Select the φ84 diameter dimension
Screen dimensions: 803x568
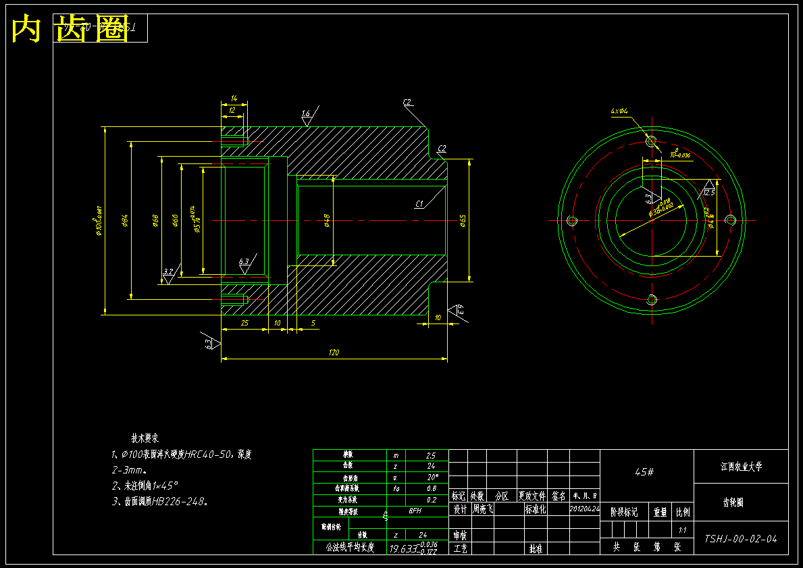(x=125, y=220)
